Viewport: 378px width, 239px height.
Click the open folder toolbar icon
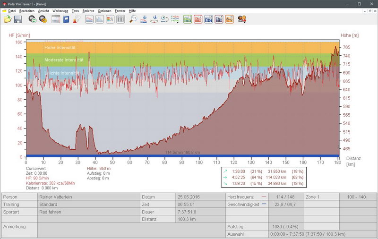click(x=7, y=19)
